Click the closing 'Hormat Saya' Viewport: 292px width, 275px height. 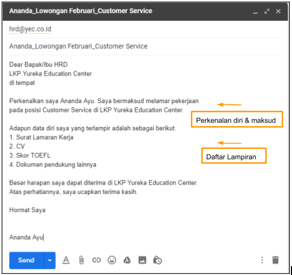click(x=27, y=210)
